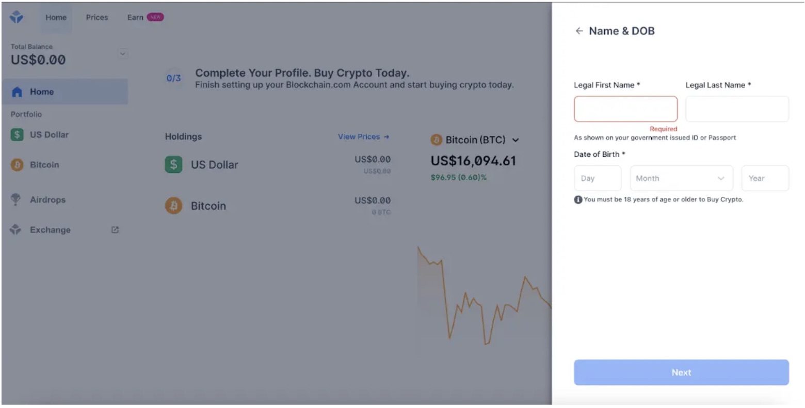Click the Next button
Screen dimensions: 805x408
point(681,372)
